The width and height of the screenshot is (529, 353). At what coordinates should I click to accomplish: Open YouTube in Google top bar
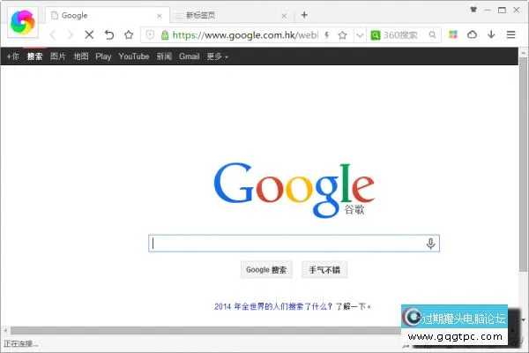pos(134,56)
